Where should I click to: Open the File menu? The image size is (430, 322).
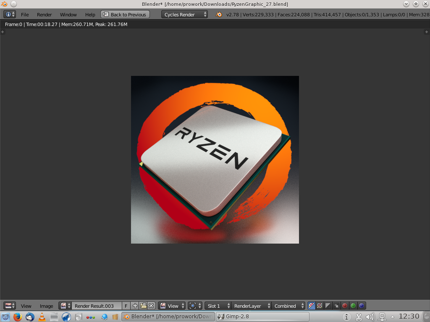[x=25, y=15]
